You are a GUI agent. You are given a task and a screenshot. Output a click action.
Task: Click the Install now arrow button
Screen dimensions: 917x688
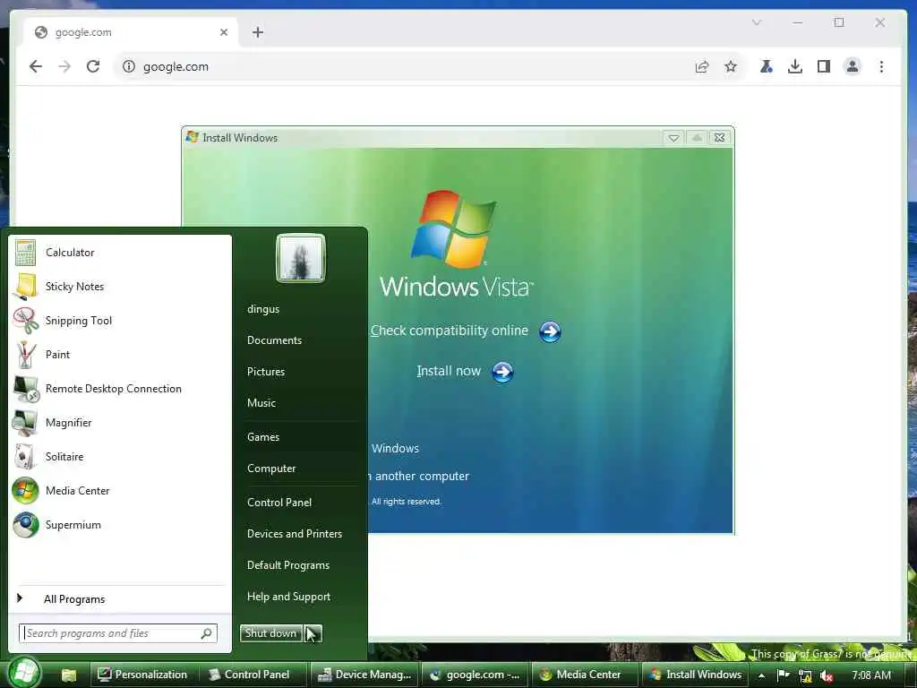502,372
